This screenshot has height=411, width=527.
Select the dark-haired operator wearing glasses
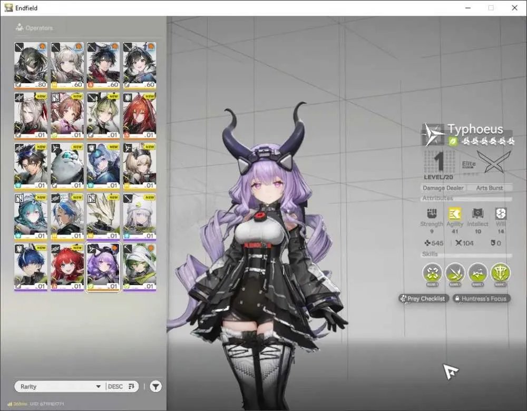31,166
